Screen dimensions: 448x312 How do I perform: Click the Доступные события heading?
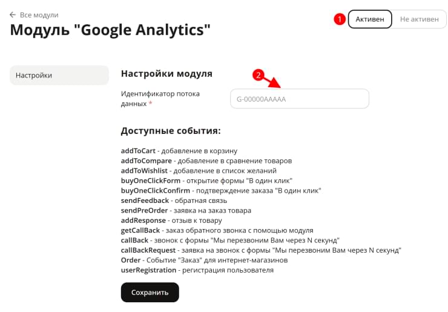click(171, 131)
